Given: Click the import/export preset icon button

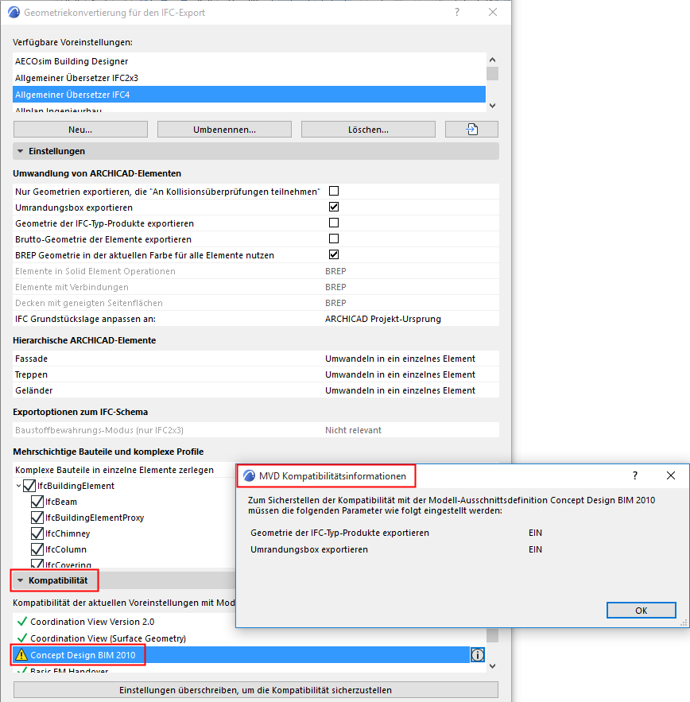Looking at the screenshot, I should [471, 130].
